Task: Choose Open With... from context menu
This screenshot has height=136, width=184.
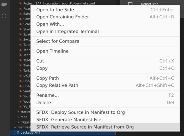Action: (x=50, y=24)
